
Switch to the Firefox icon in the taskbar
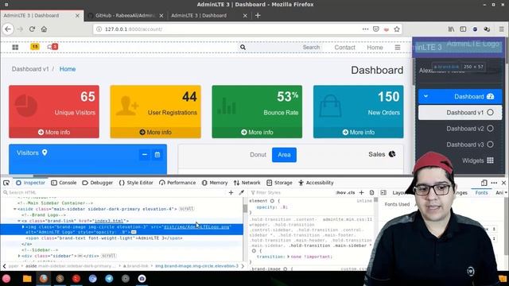click(44, 279)
